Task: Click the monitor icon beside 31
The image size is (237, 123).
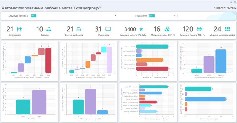Action: click(x=108, y=29)
